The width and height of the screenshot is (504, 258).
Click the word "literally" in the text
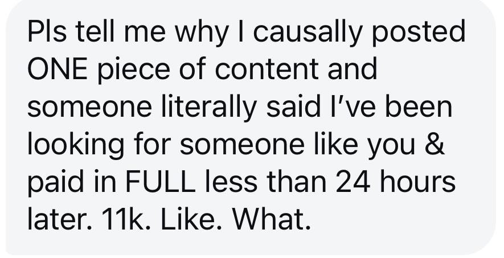[x=209, y=108]
